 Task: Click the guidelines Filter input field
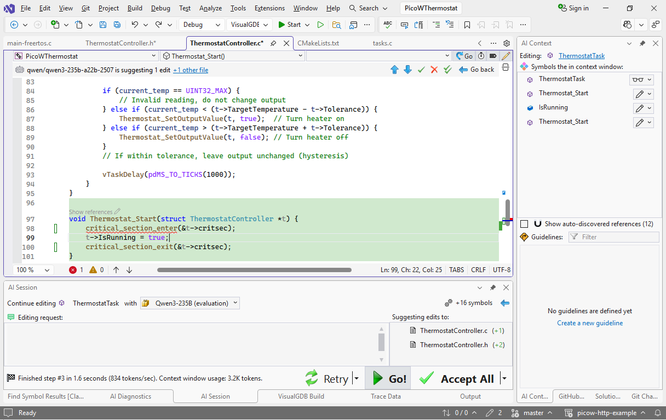click(x=613, y=237)
